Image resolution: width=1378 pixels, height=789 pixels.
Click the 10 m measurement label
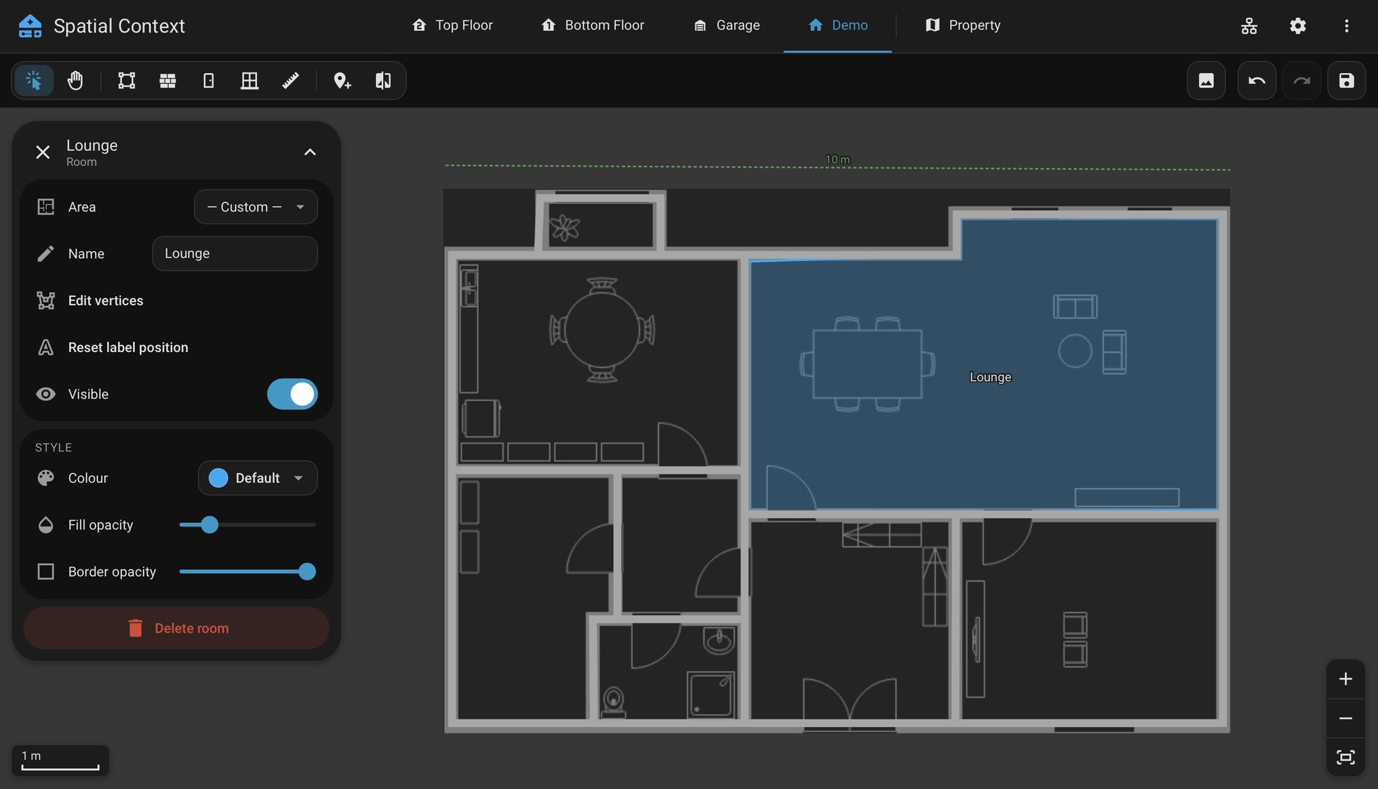pos(838,159)
